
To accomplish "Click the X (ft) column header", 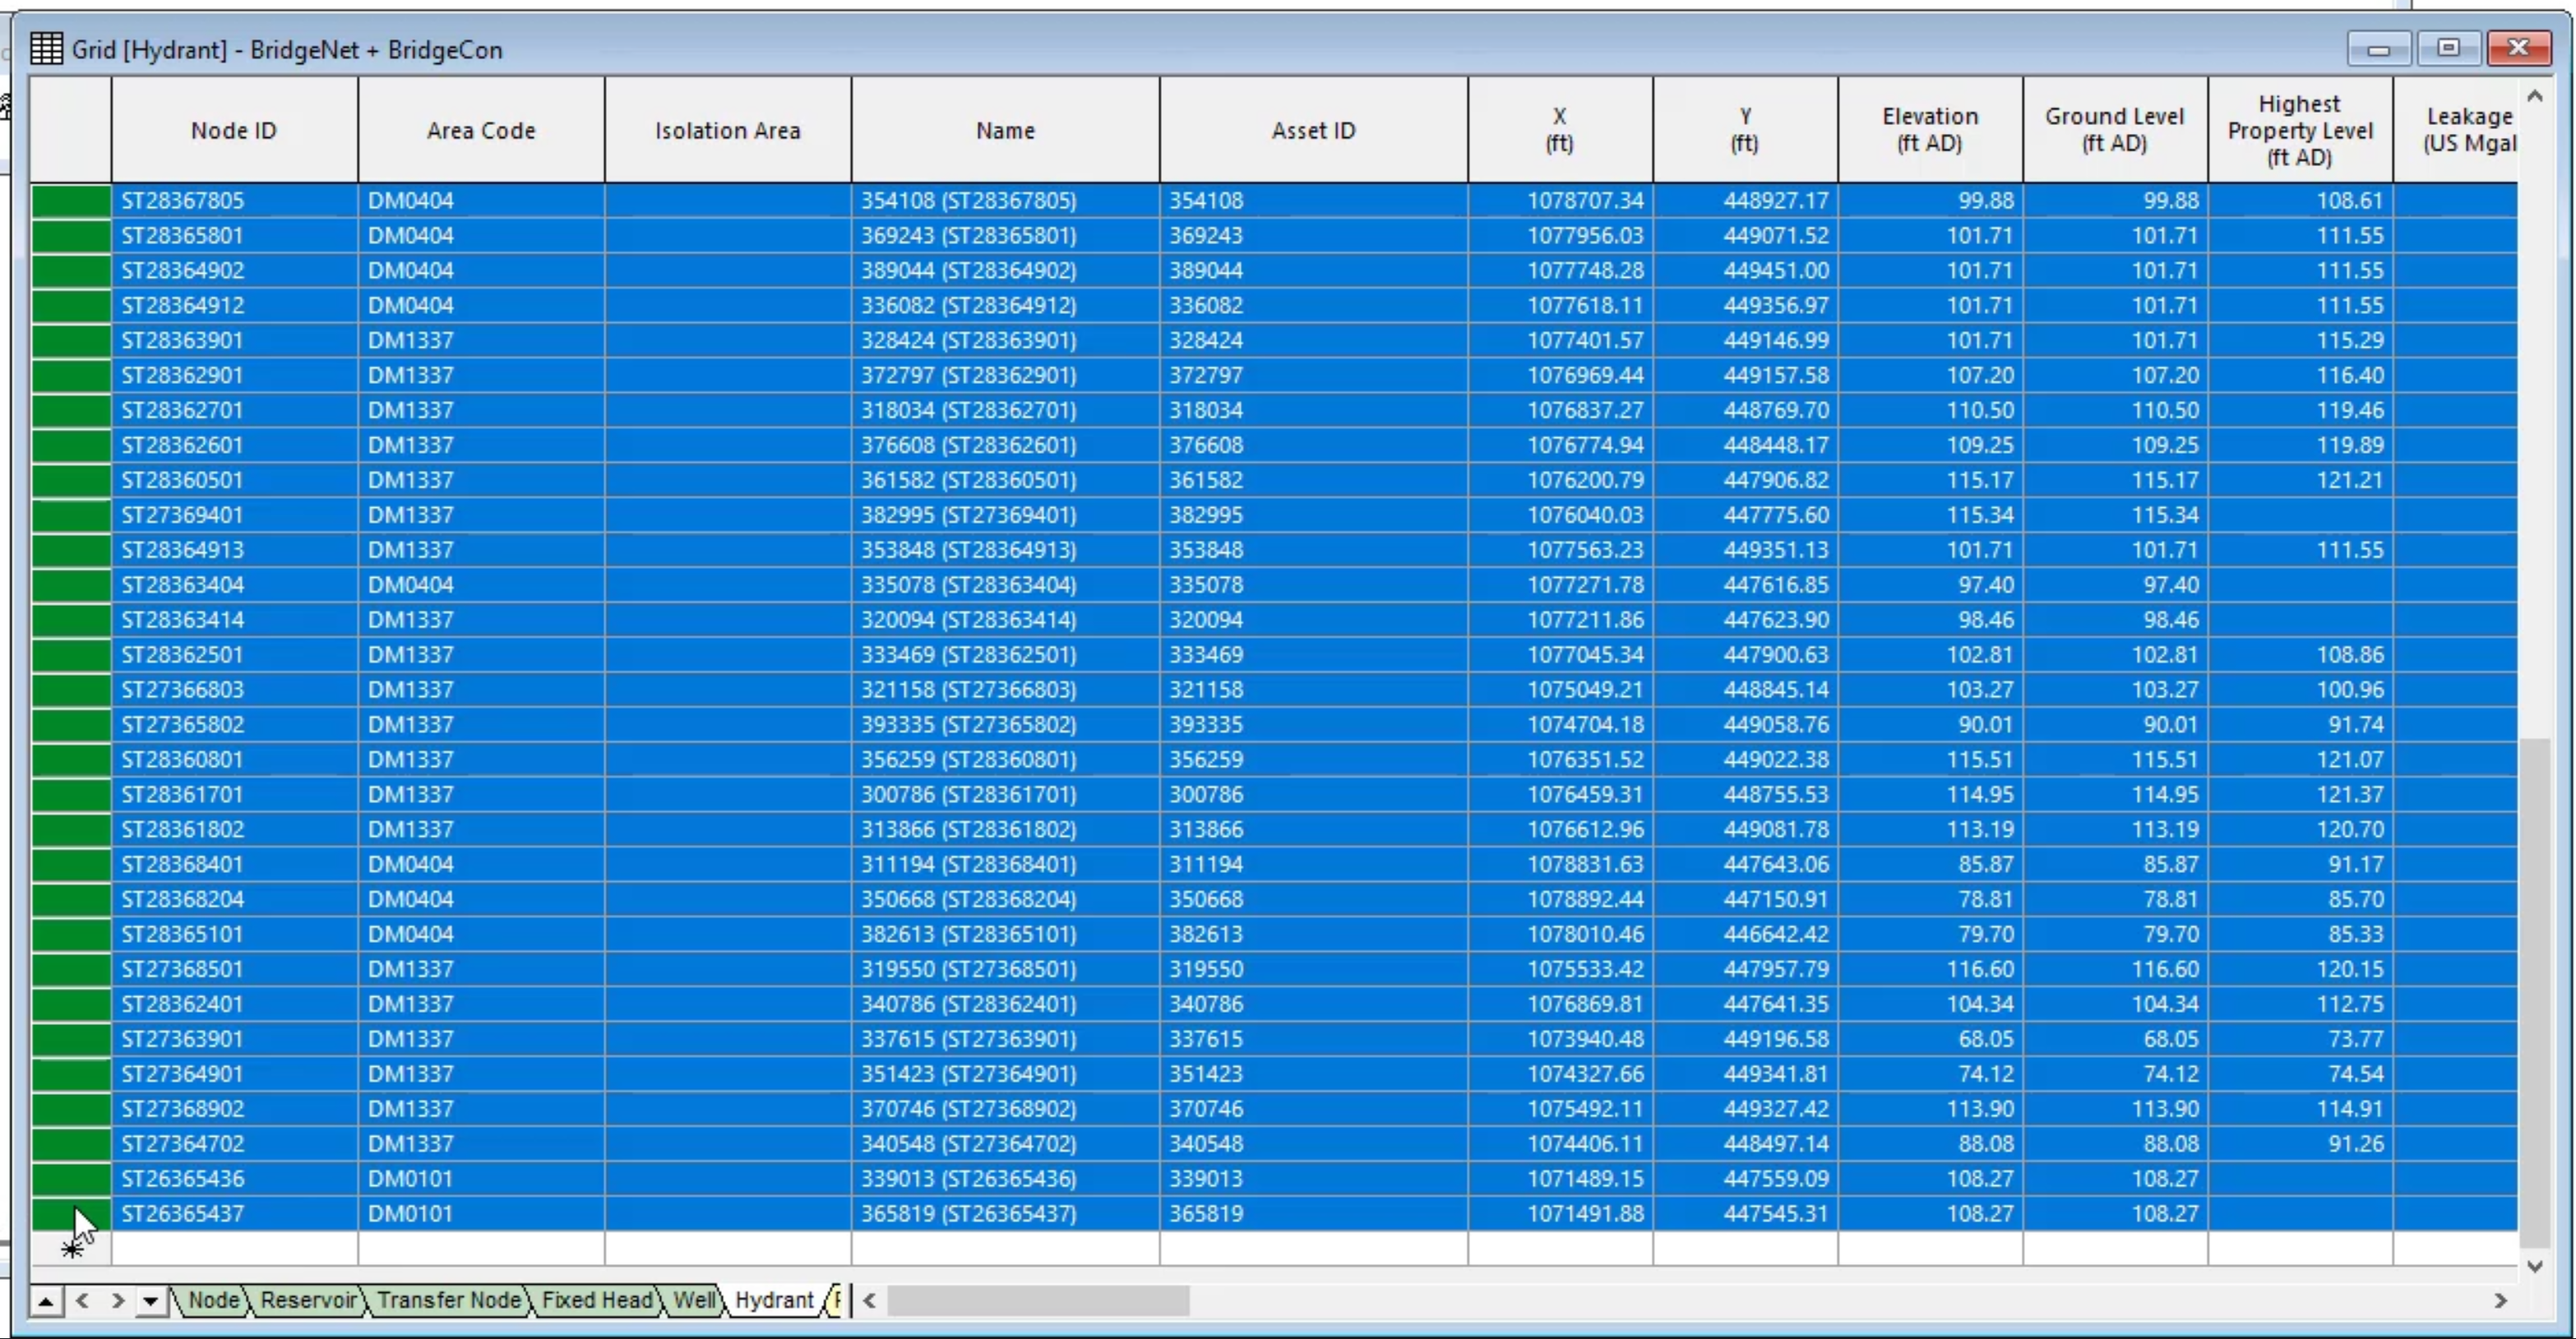I will (1560, 130).
